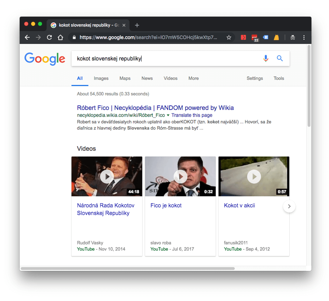
Task: Play the 0:57 video thumbnail
Action: pyautogui.click(x=254, y=176)
